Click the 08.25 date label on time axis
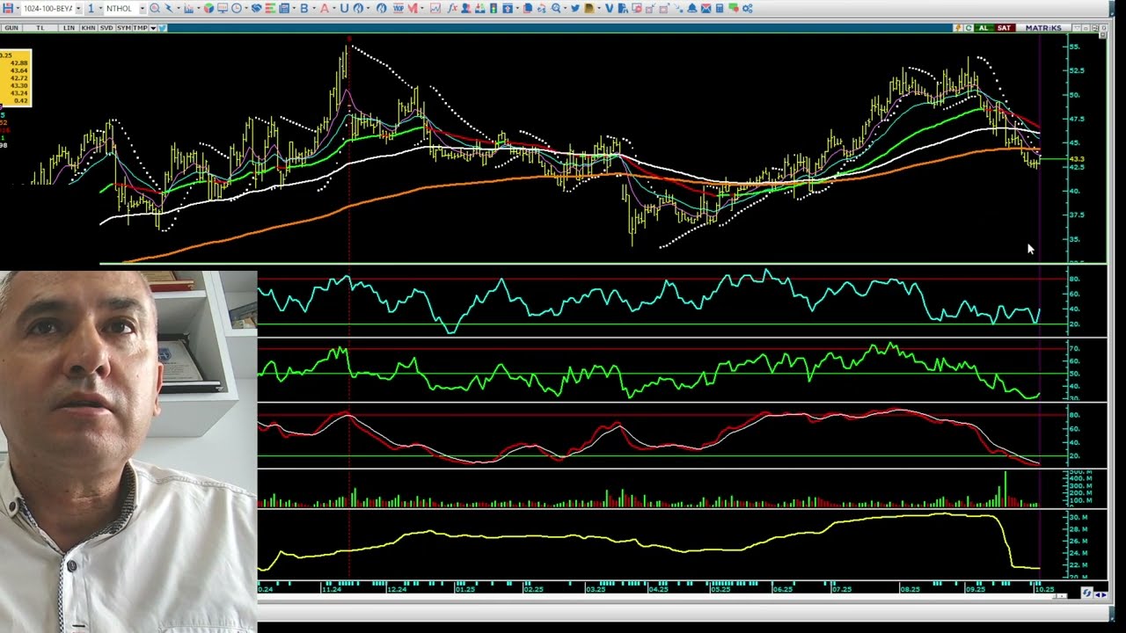 click(910, 589)
